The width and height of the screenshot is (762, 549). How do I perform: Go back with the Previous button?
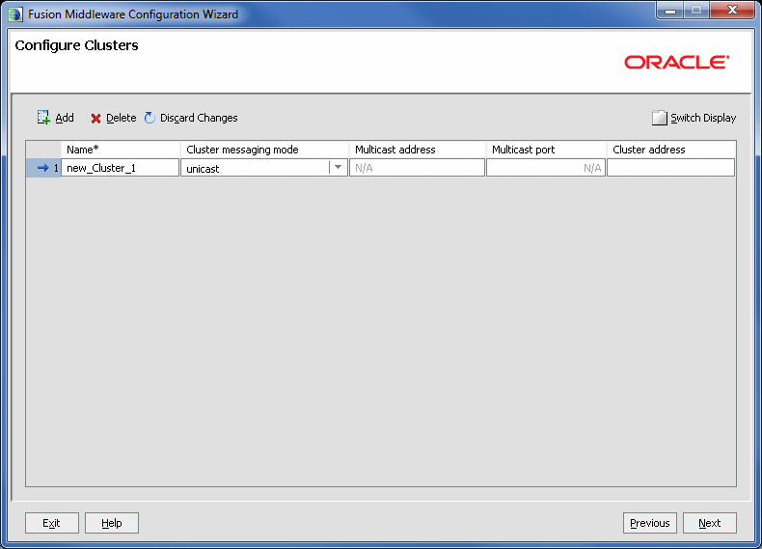650,523
